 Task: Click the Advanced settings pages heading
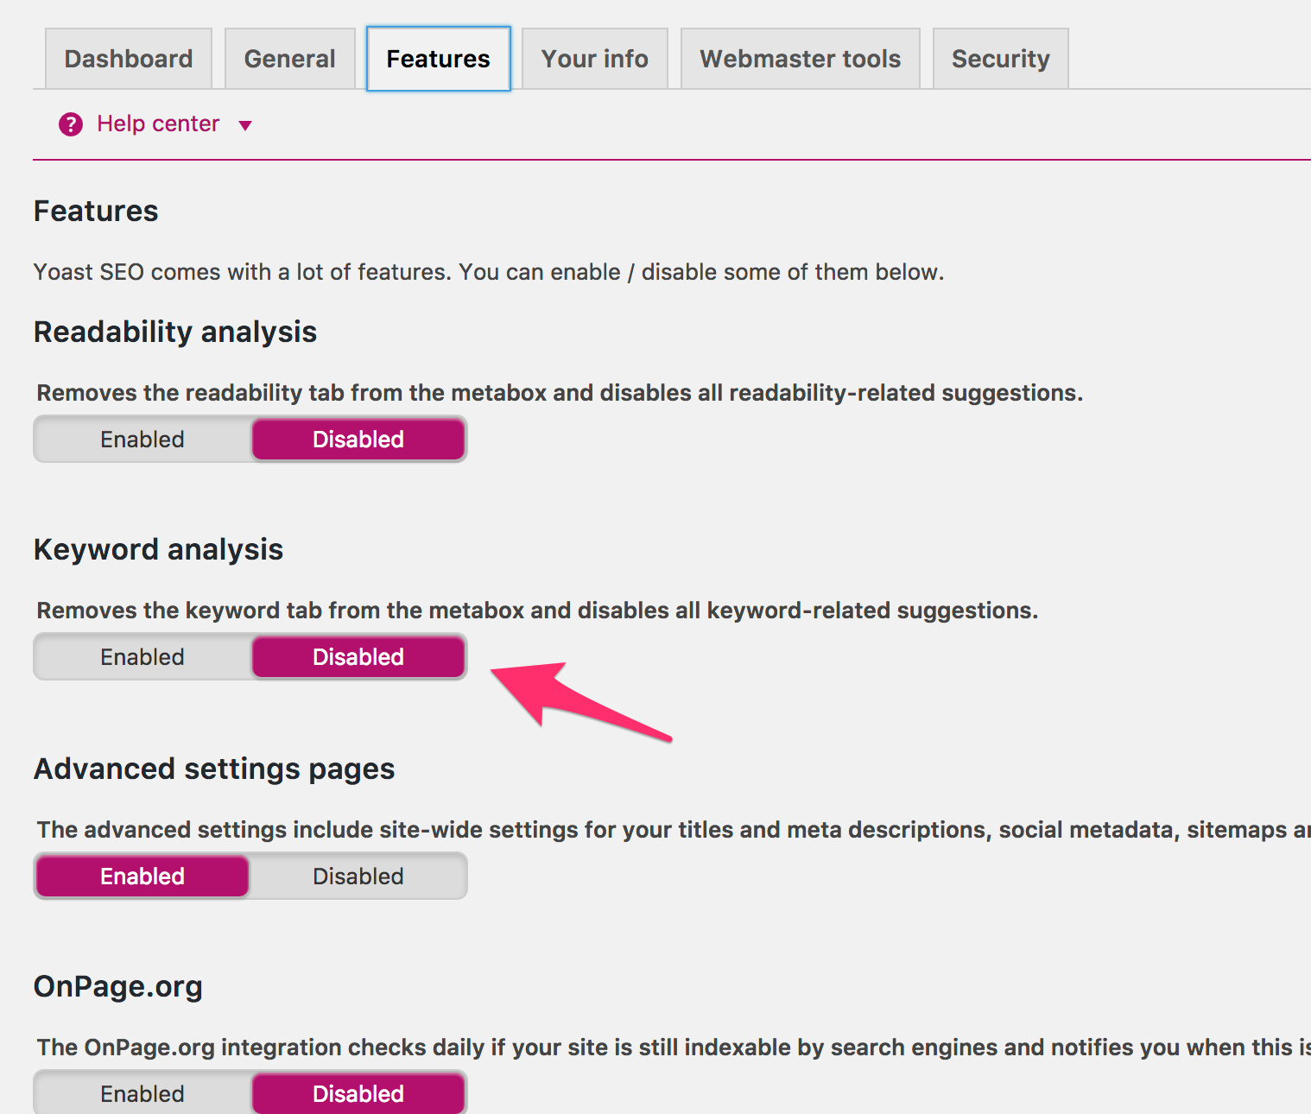[214, 769]
